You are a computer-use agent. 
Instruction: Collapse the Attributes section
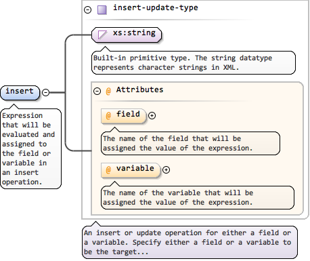97,91
